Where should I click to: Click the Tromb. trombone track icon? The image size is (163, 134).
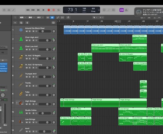pos(21,85)
